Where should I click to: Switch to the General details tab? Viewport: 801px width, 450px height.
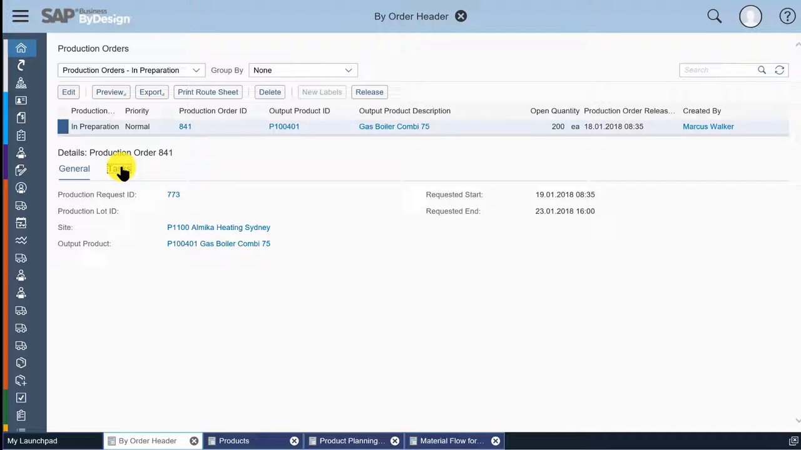click(x=74, y=169)
